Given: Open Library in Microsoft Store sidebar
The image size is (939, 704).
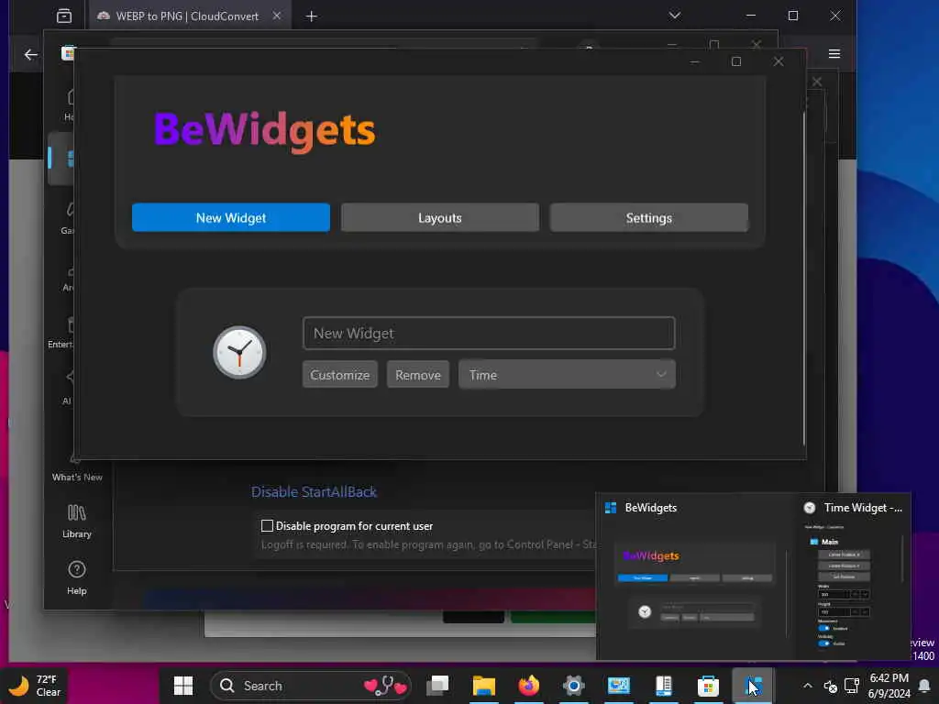Looking at the screenshot, I should (x=77, y=522).
